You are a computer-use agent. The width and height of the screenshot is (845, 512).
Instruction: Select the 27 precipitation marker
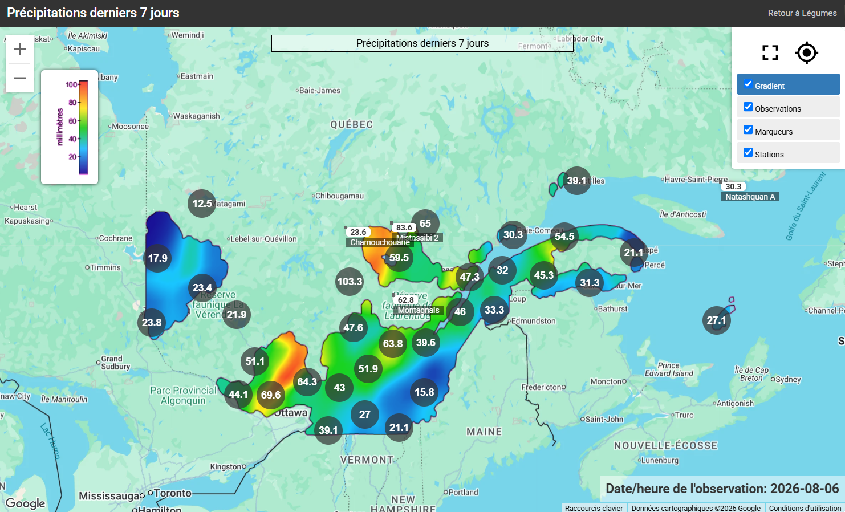point(365,415)
